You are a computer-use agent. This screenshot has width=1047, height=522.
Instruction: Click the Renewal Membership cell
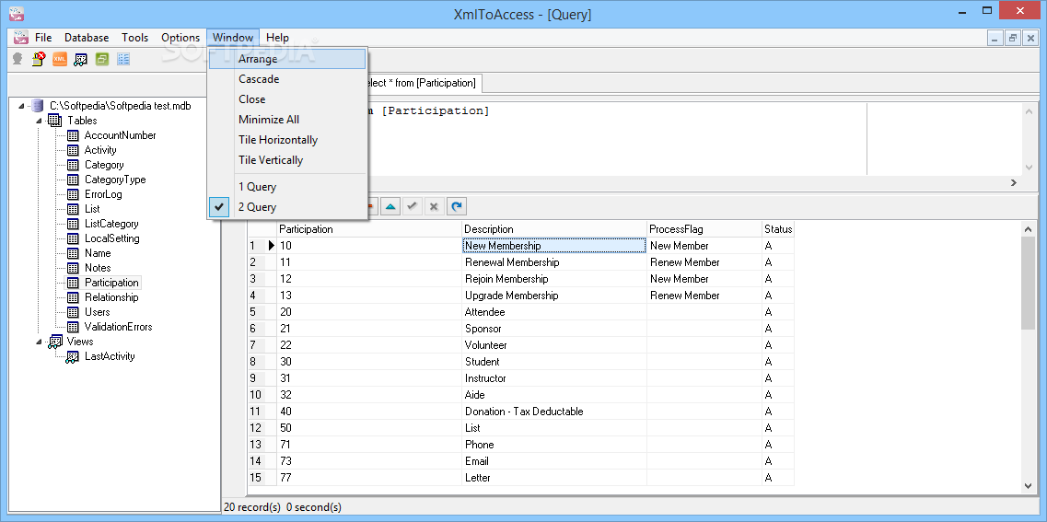(x=554, y=262)
